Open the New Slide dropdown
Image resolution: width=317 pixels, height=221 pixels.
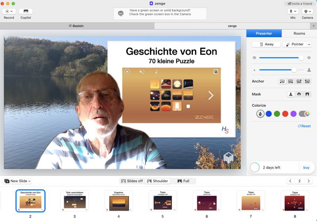(18, 181)
